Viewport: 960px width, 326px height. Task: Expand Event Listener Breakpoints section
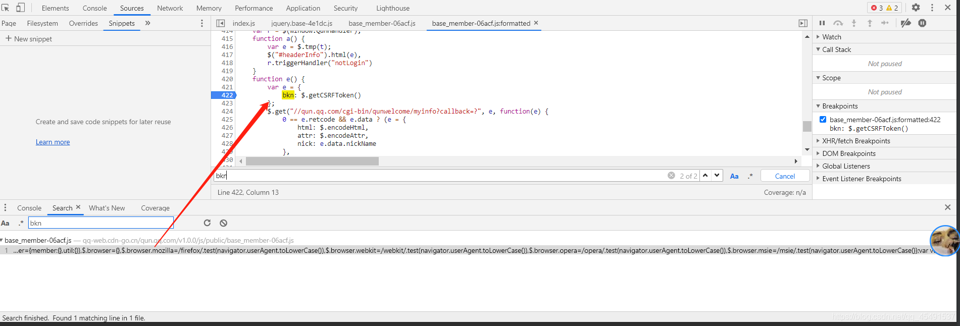[818, 179]
